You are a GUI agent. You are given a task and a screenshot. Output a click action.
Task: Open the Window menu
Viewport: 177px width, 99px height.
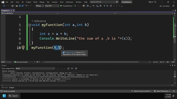coord(79,2)
